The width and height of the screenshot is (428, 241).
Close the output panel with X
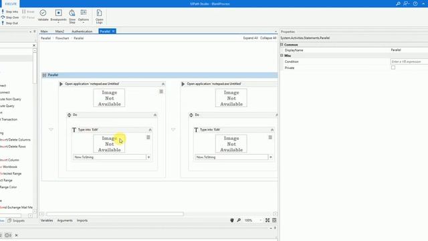pos(16,235)
